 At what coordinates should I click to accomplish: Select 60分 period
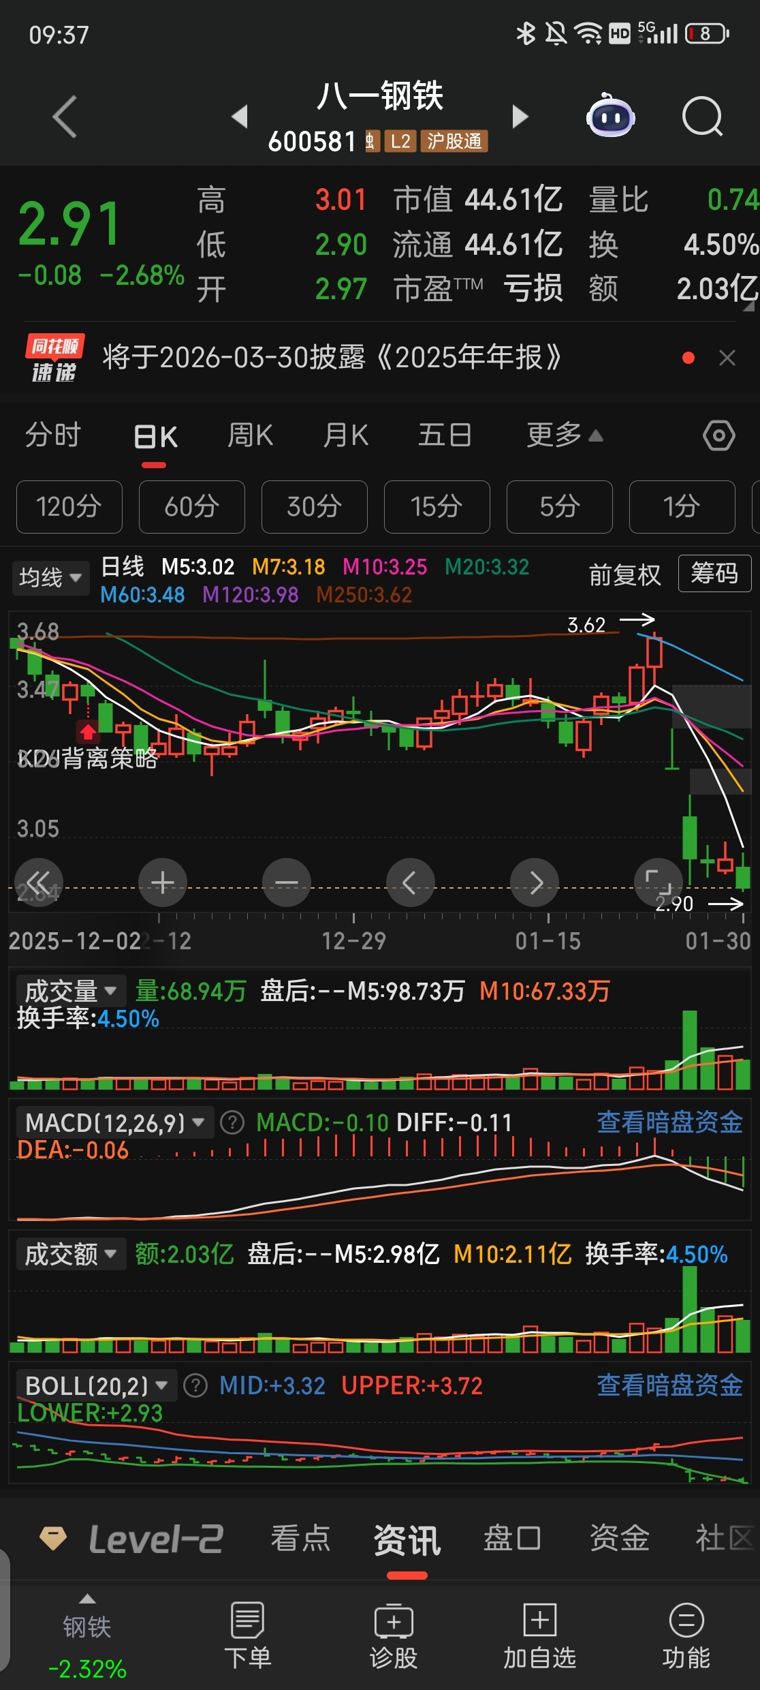192,507
